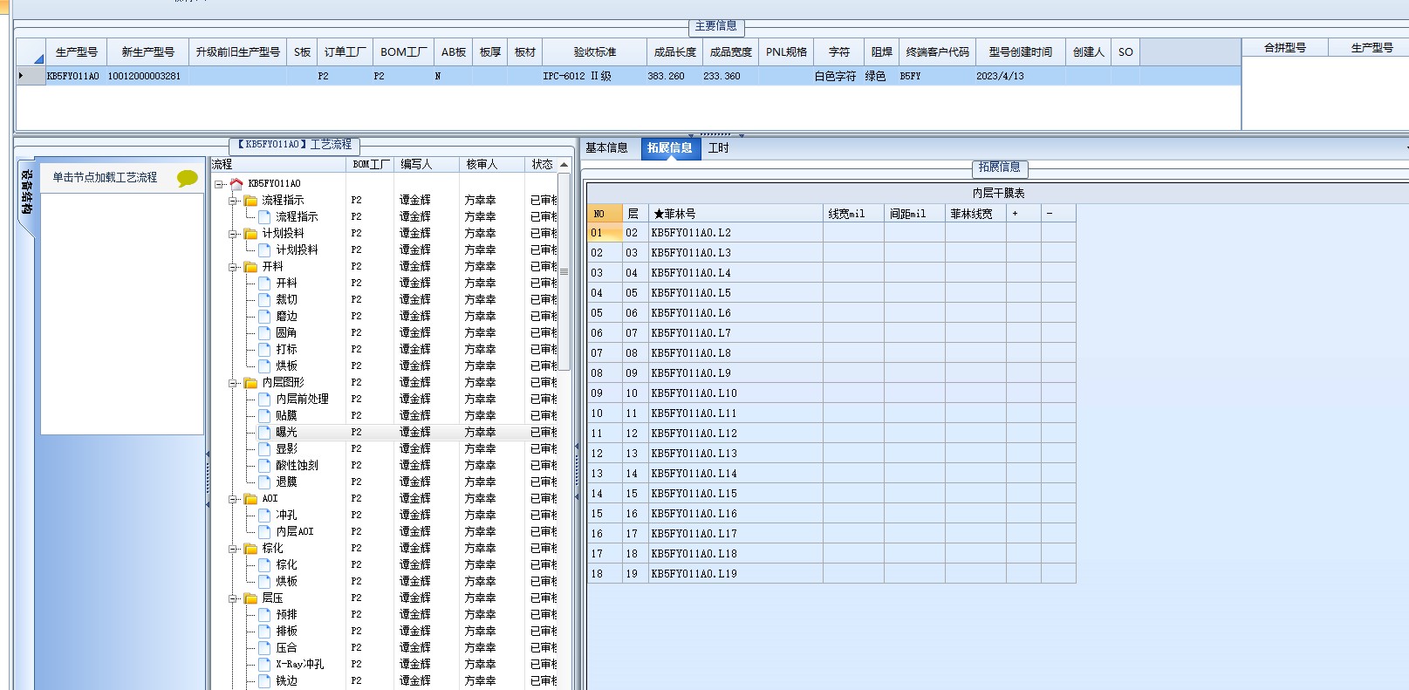
Task: Click the folder icon of AOI
Action: (x=251, y=499)
